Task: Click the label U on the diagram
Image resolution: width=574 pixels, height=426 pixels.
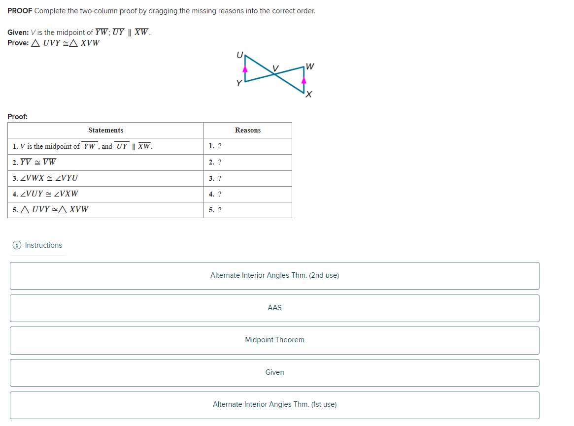Action: 240,54
